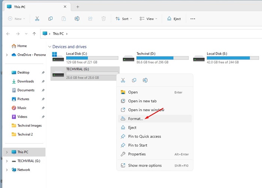Click the Rename icon in the toolbar

coord(77,19)
